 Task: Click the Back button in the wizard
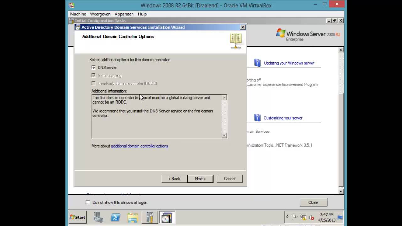coord(174,179)
